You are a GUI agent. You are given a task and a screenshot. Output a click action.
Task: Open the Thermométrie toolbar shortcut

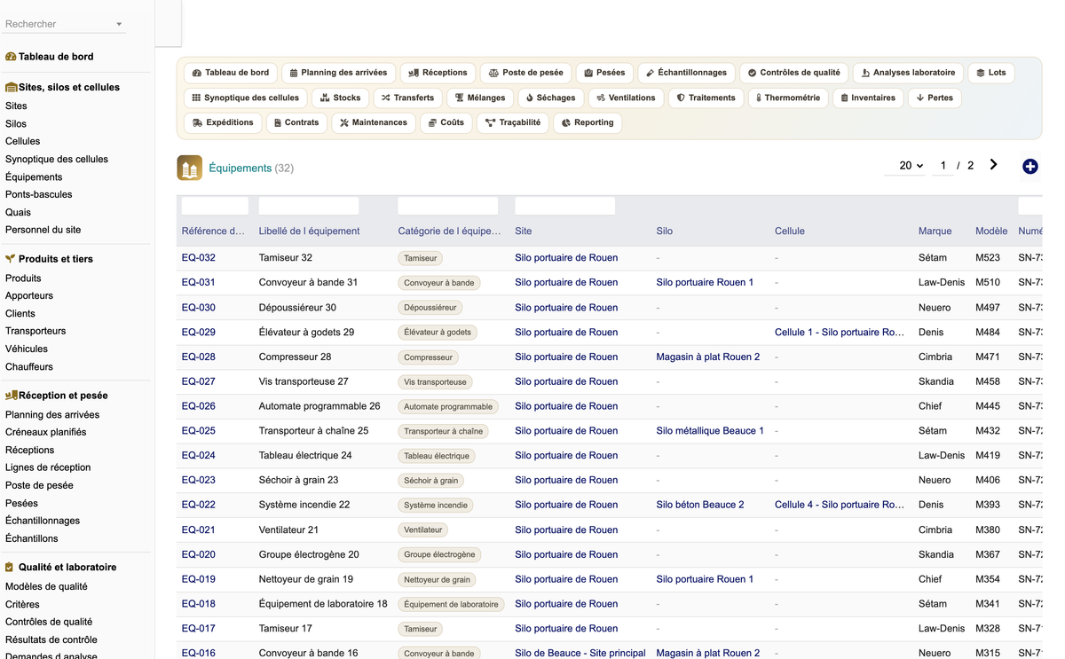(x=788, y=98)
